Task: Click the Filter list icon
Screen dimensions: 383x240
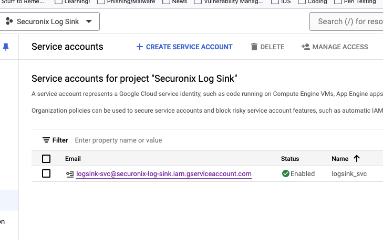Action: click(x=46, y=140)
